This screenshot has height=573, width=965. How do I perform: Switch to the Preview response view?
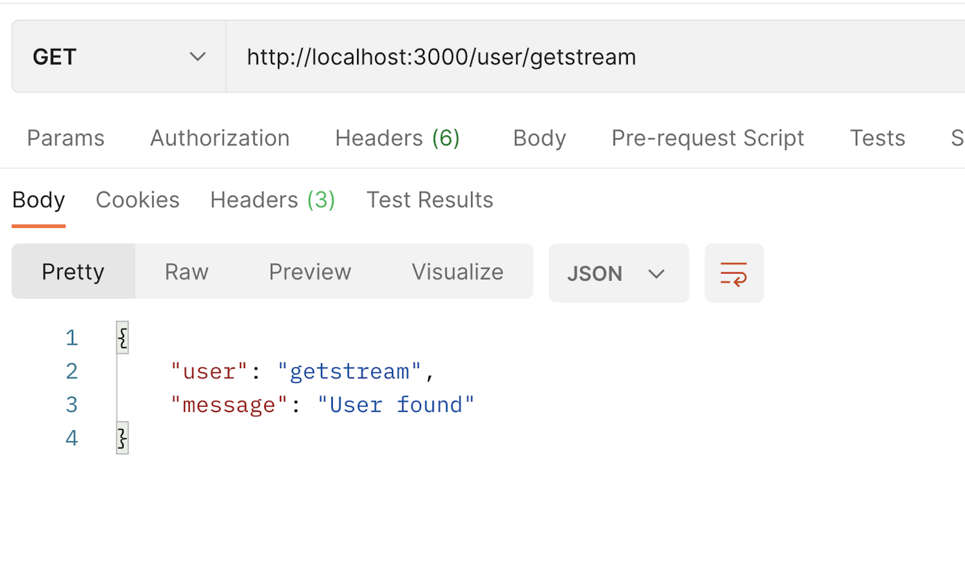(x=309, y=271)
